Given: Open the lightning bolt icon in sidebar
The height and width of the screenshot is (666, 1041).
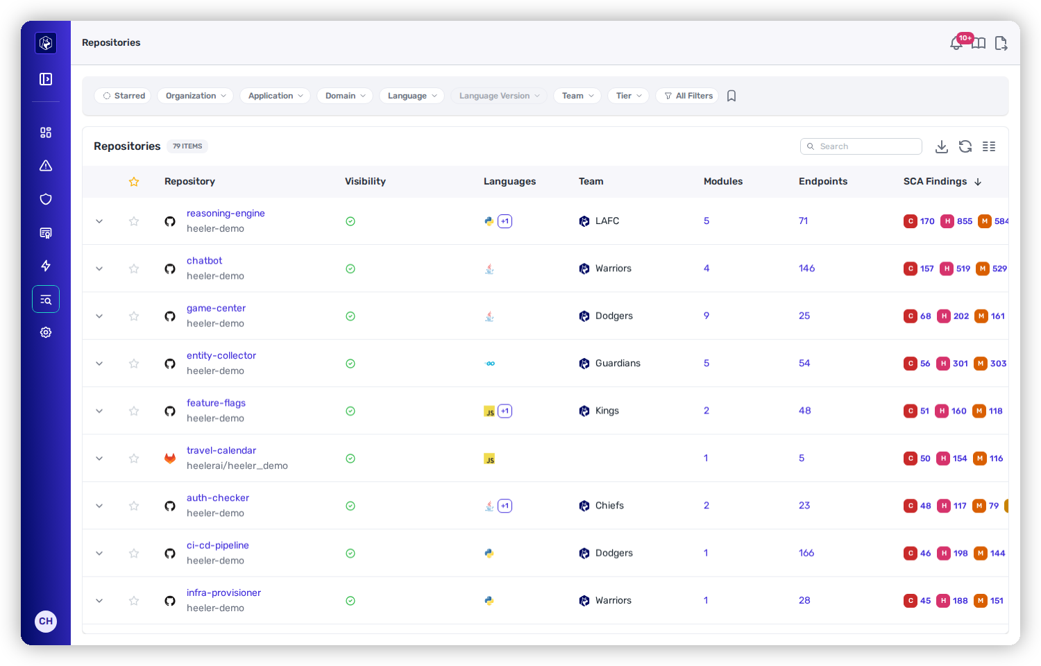Looking at the screenshot, I should click(46, 266).
